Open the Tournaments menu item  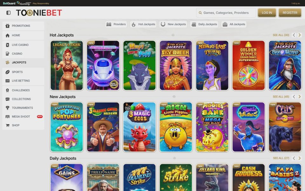23,108
